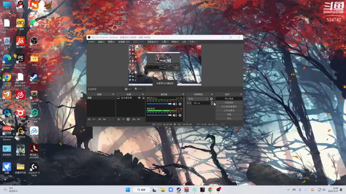Open Settings button in Controls panel
Viewport: 346px width, 194px height.
point(229,114)
